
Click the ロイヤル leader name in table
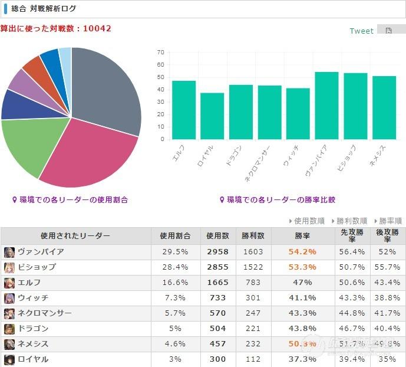coord(33,359)
